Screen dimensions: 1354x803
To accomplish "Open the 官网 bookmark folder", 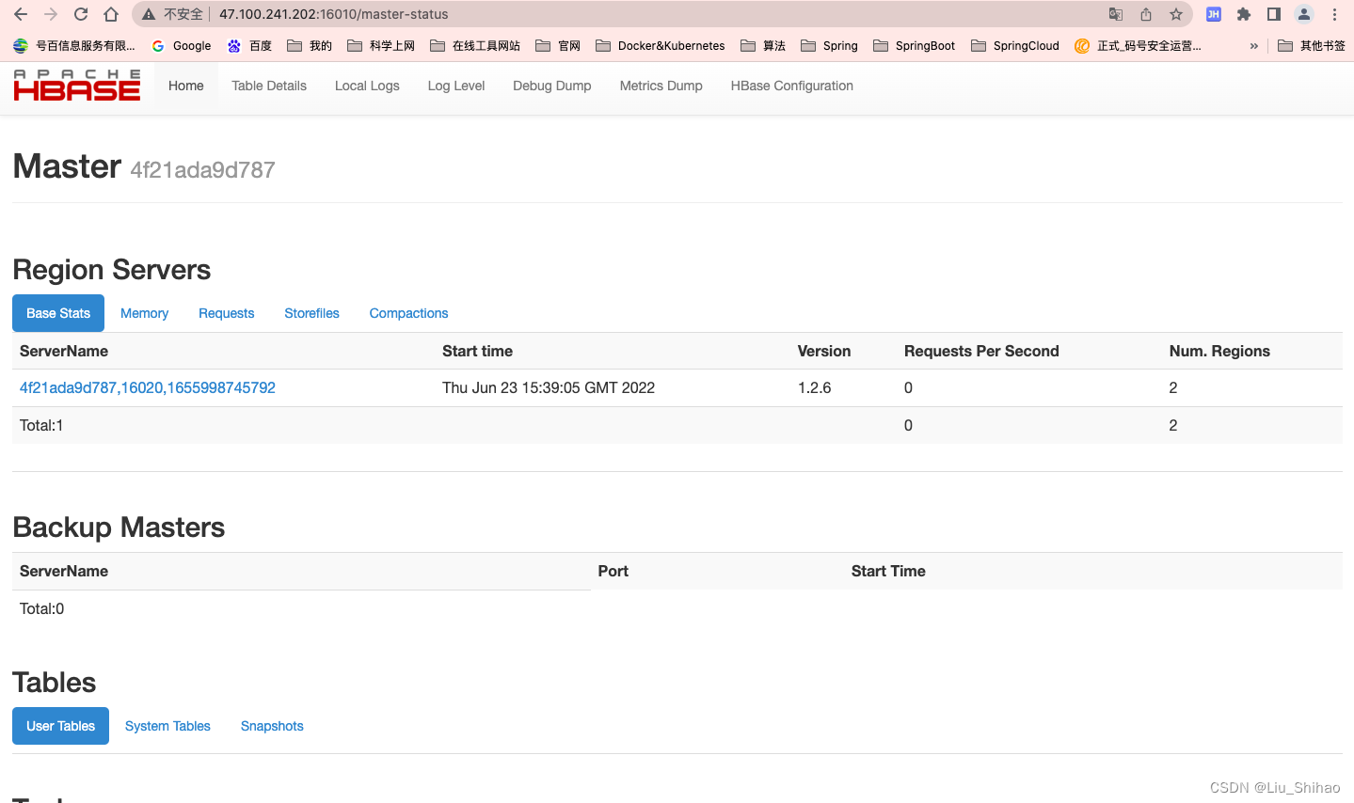I will tap(558, 45).
